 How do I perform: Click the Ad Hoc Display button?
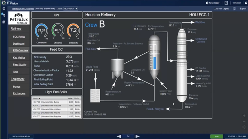point(222,9)
